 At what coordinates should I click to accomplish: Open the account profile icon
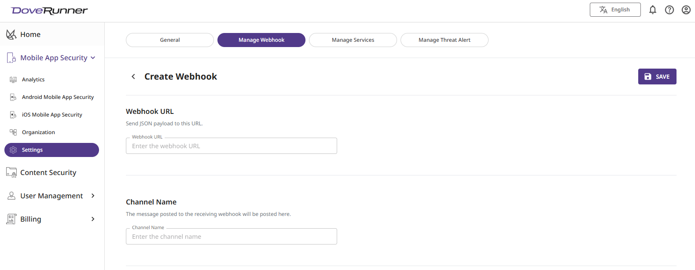pos(686,9)
